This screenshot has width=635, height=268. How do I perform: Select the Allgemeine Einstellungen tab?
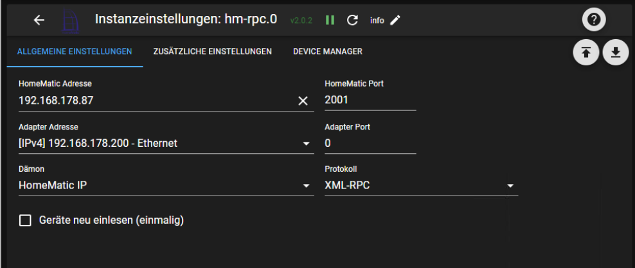coord(75,52)
